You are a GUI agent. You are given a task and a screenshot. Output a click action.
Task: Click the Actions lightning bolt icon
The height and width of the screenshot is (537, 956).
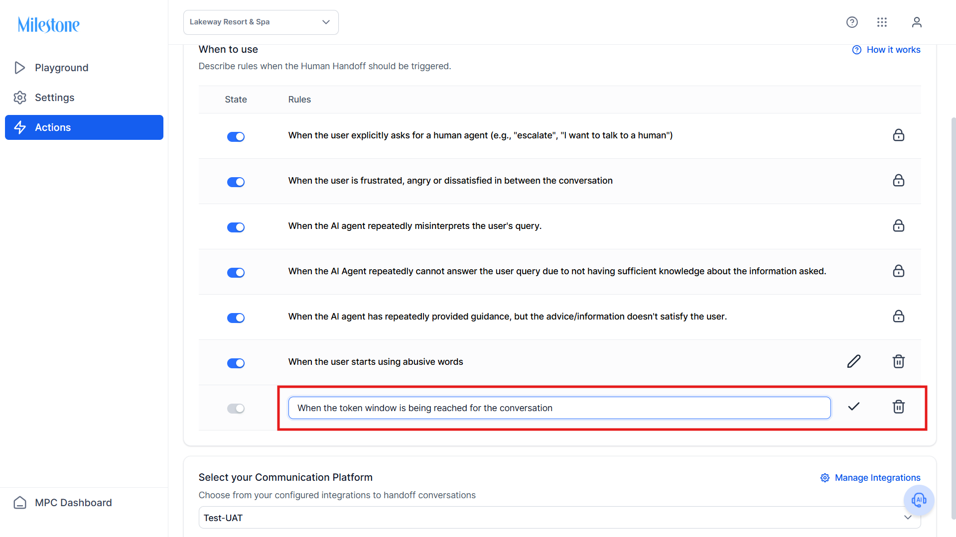(20, 127)
